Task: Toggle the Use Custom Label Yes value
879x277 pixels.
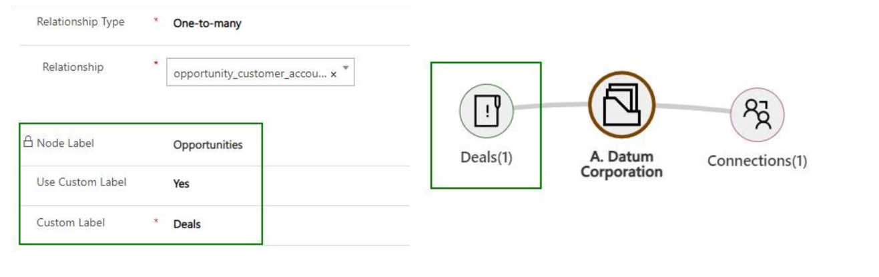Action: click(x=182, y=184)
